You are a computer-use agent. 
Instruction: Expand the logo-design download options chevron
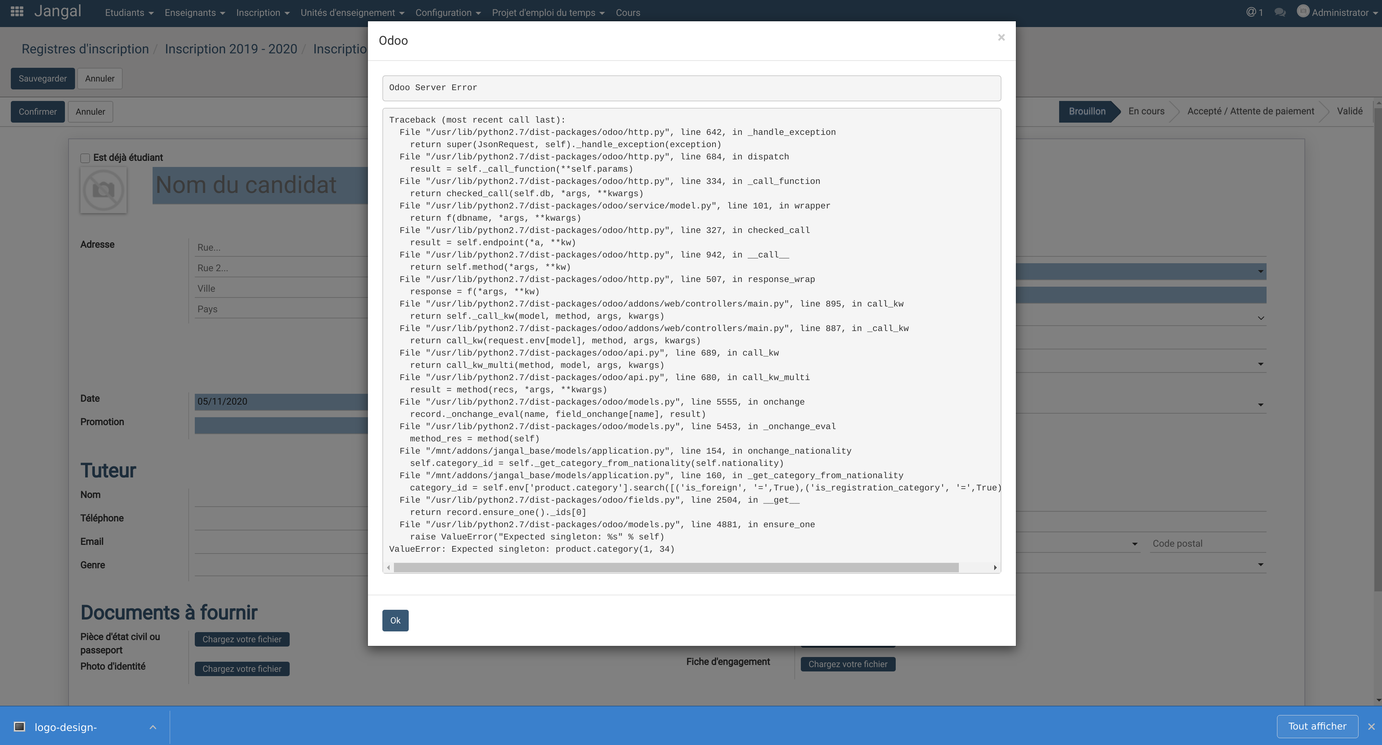153,727
